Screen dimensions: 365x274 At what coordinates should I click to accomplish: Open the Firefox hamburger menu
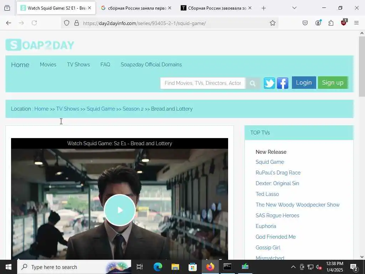click(356, 23)
